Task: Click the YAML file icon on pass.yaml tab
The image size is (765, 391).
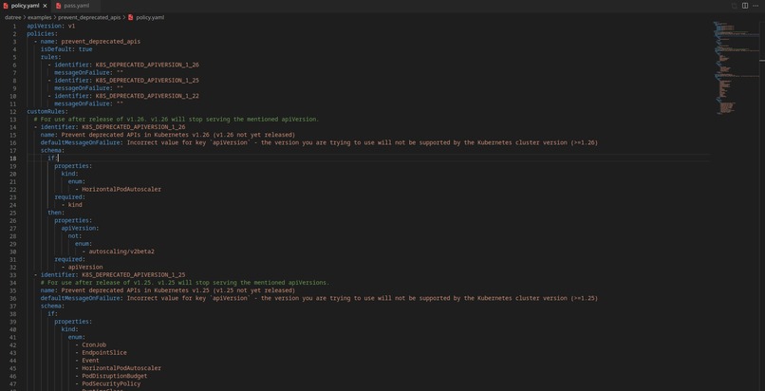Action: pos(59,6)
